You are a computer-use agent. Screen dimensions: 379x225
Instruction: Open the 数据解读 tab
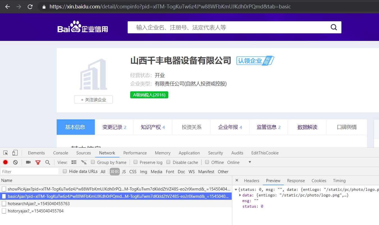point(307,127)
